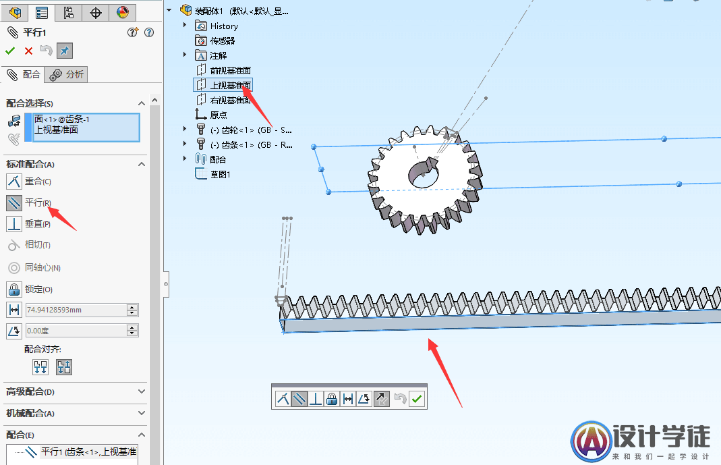Screen dimensions: 721x465
Task: Select the anti-aligned mate alignment button
Action: (64, 367)
